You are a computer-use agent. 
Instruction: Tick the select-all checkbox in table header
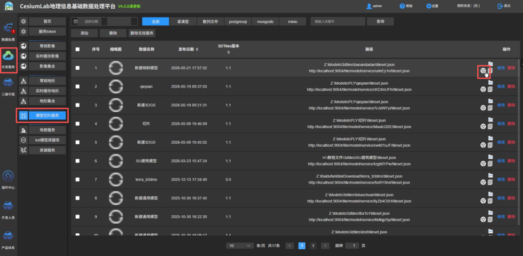(x=77, y=49)
